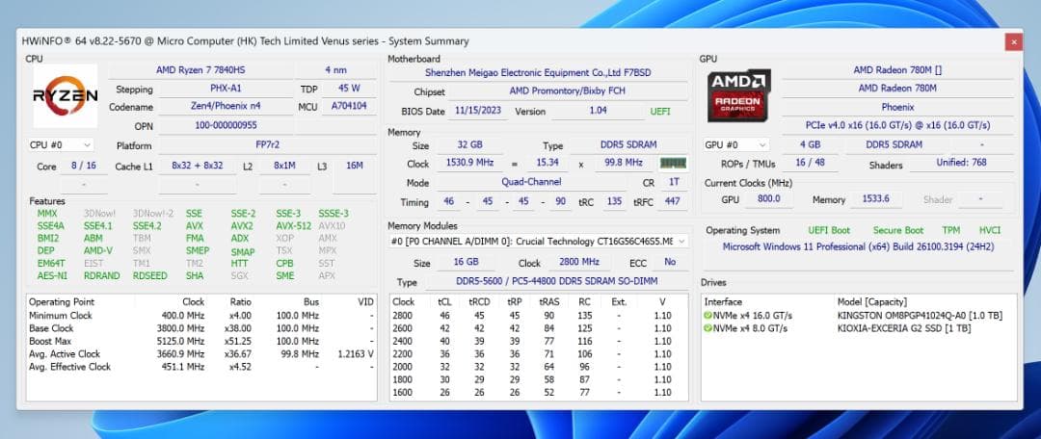Click the GPU memory 4 GB field
This screenshot has height=439, width=1041.
811,144
